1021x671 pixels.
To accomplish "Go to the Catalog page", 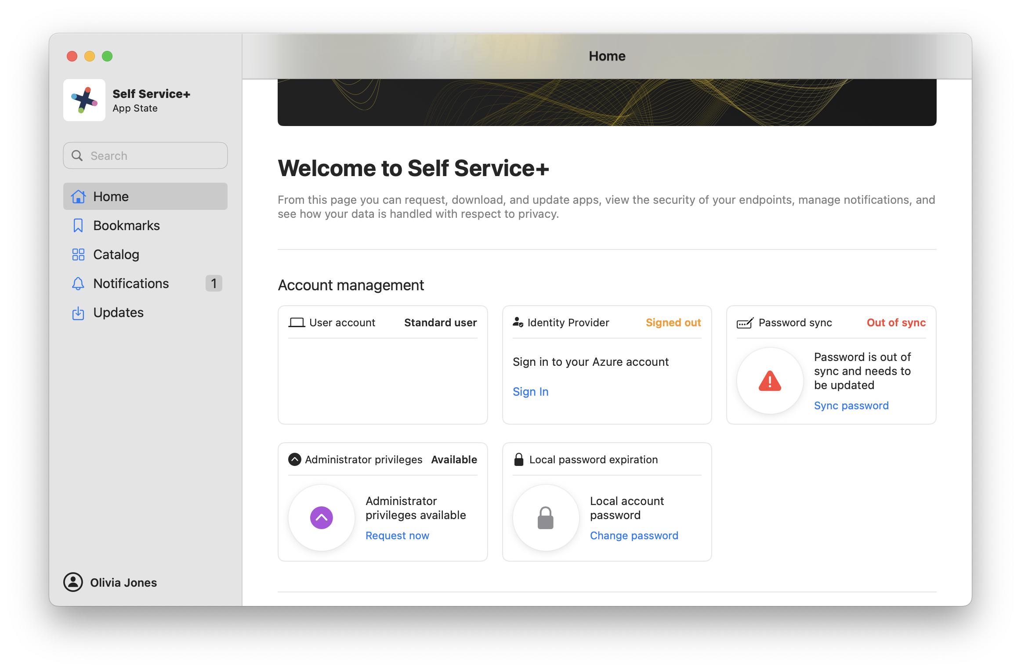I will [x=116, y=255].
